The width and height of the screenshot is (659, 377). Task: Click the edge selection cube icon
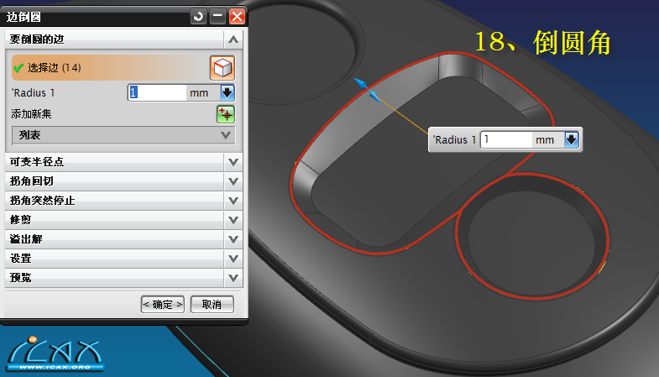tap(222, 68)
